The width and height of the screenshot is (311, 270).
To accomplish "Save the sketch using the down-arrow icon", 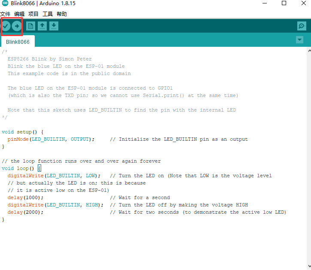I will coord(54,26).
